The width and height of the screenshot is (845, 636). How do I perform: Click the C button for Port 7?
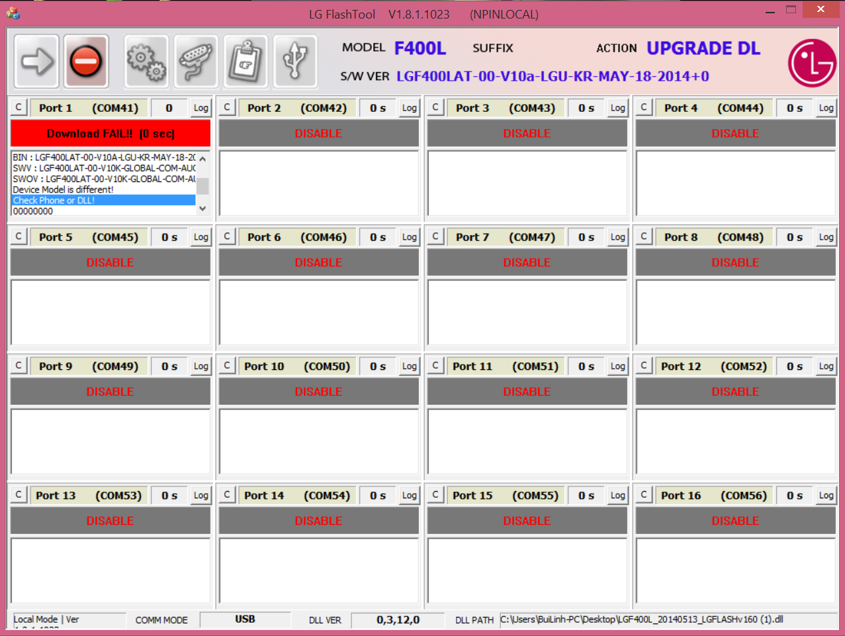tap(435, 236)
